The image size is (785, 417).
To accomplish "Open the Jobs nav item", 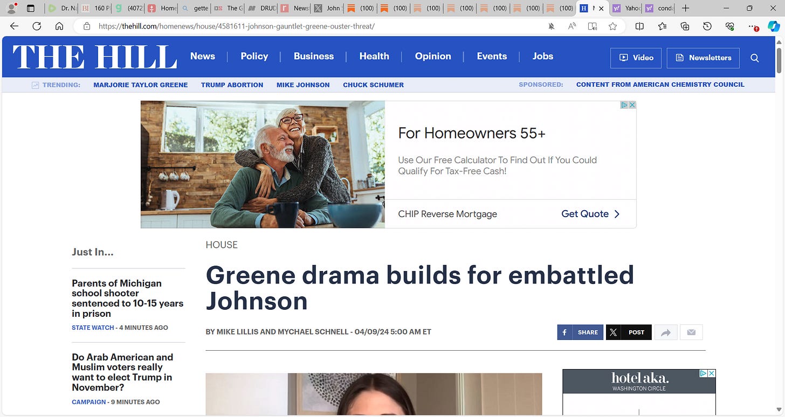I will pos(543,56).
